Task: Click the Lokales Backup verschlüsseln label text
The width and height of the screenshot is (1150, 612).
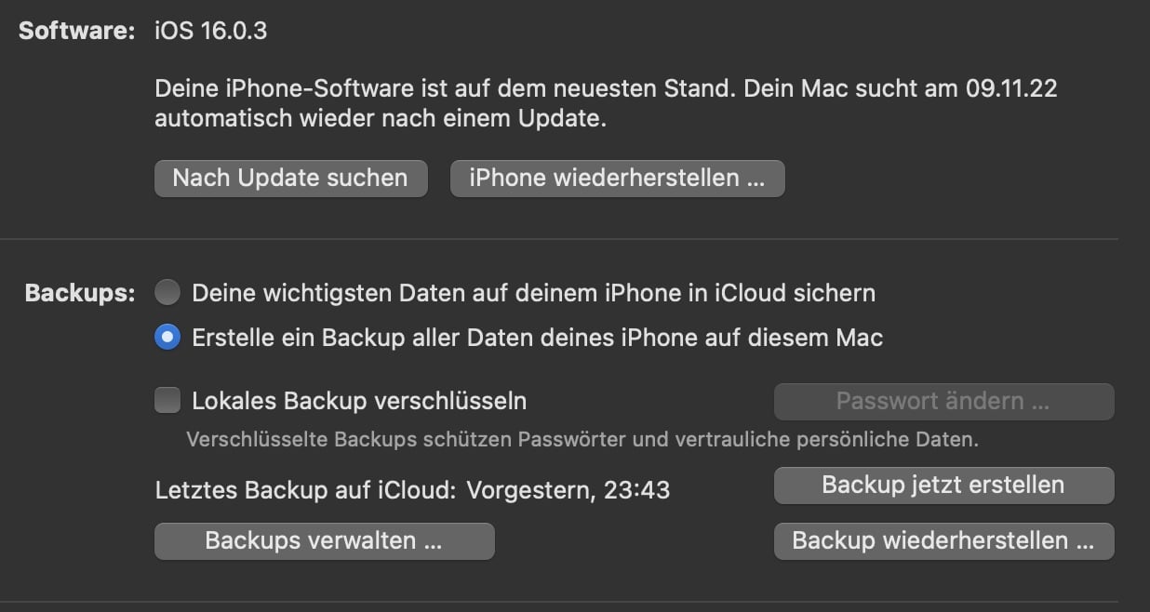Action: [x=359, y=401]
